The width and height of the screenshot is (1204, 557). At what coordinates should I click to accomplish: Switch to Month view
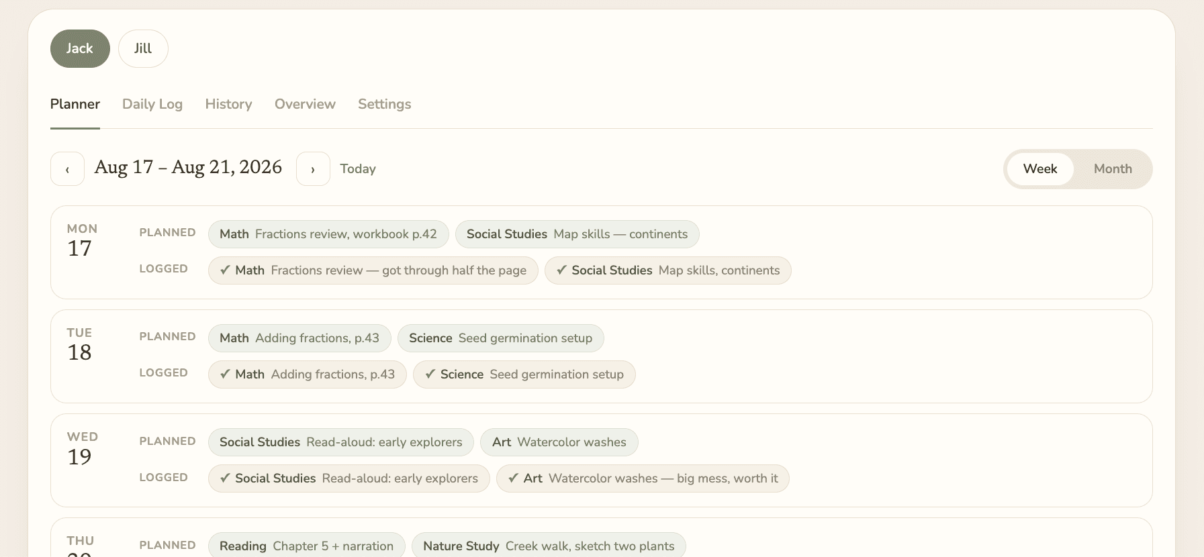pyautogui.click(x=1113, y=169)
